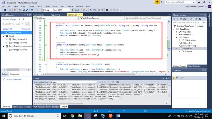Screen dimensions: 212x119
Task: Toggle auto-hide pin on Cloud Explorer panel
Action: [x=27, y=15]
